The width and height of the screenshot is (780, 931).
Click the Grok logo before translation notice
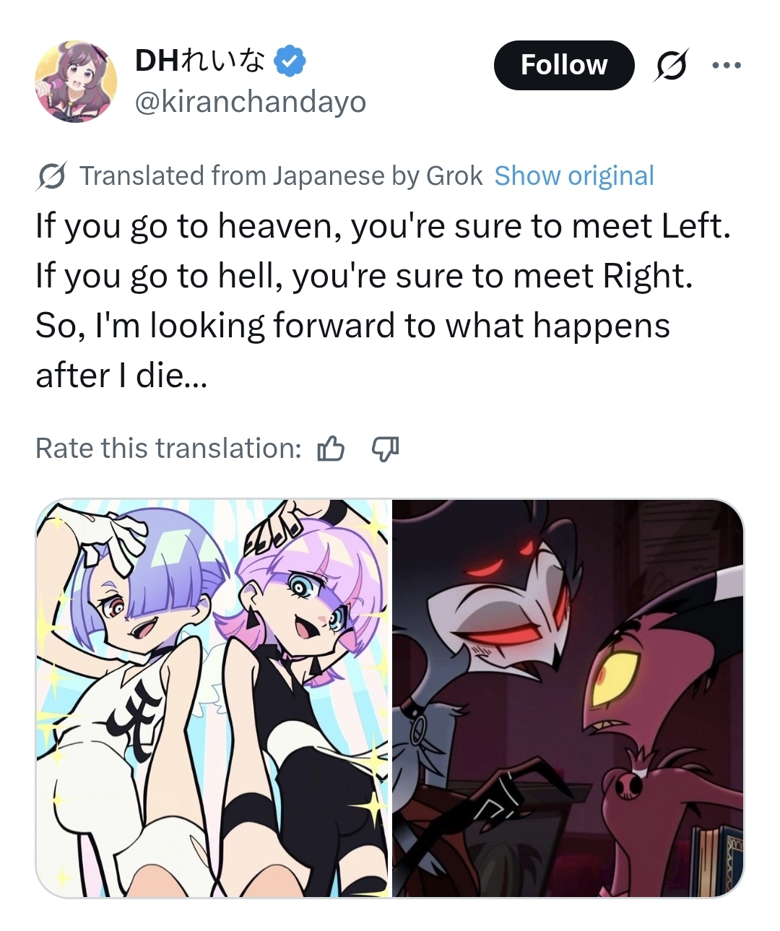[x=52, y=176]
